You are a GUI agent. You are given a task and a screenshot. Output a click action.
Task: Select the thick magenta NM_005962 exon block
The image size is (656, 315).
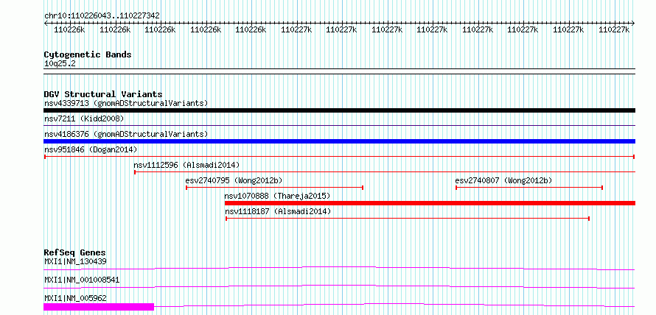99,307
